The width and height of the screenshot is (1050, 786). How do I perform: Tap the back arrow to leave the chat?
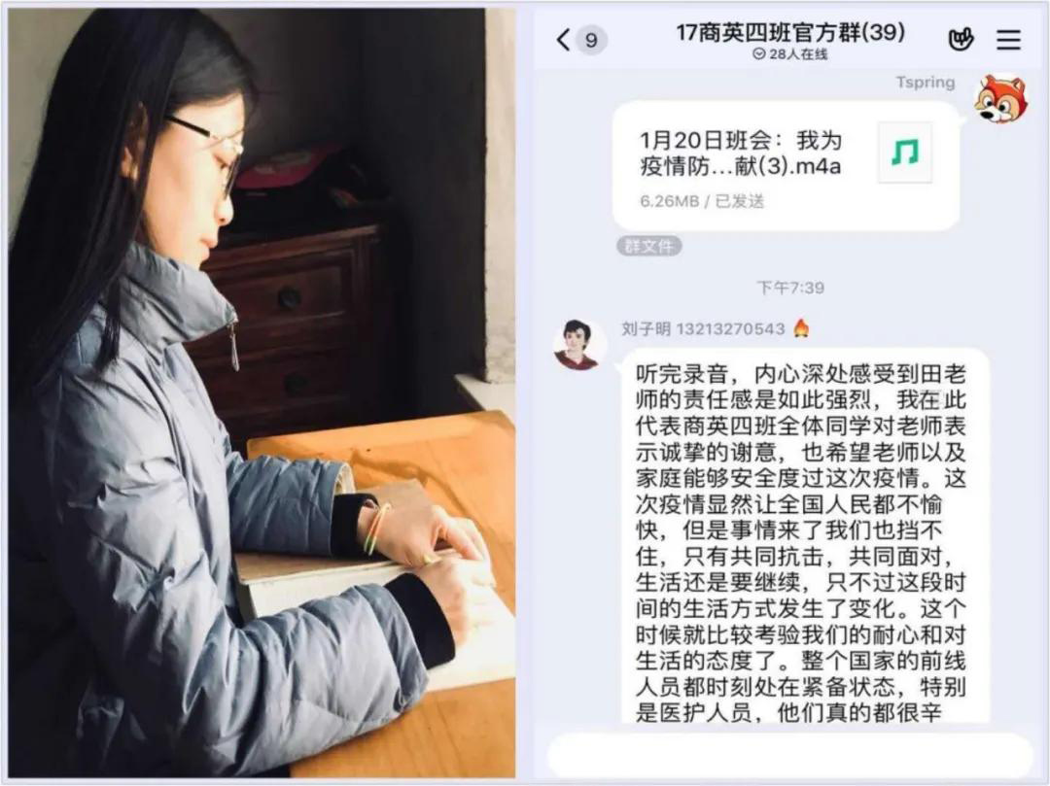click(563, 40)
